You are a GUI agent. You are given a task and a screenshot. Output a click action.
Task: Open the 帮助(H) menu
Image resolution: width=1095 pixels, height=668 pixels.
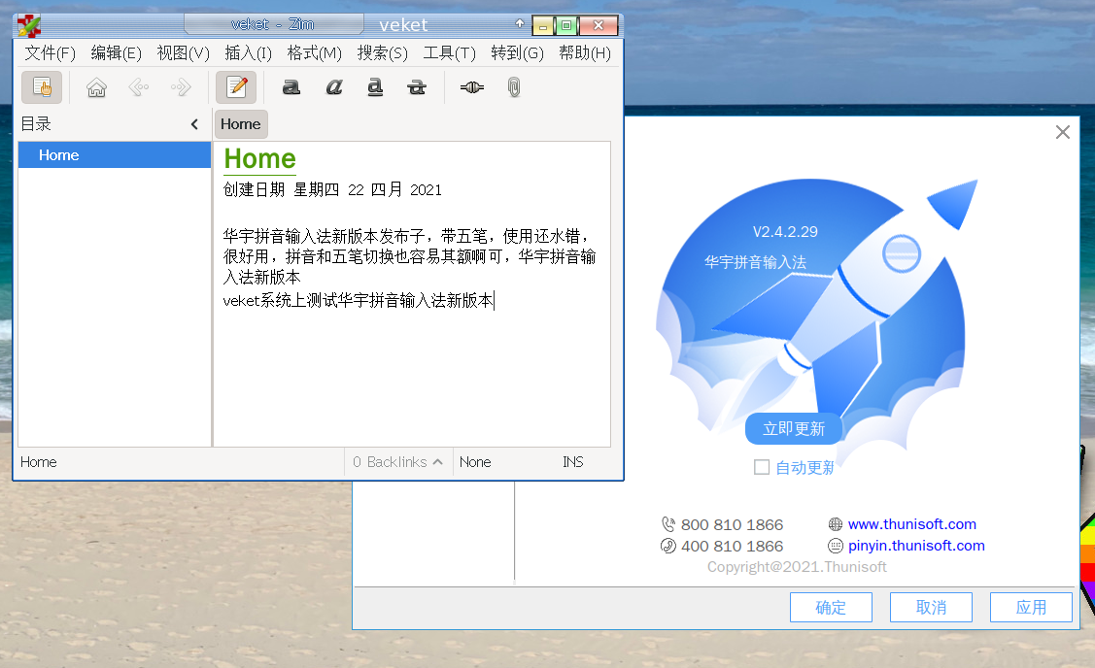(x=585, y=53)
